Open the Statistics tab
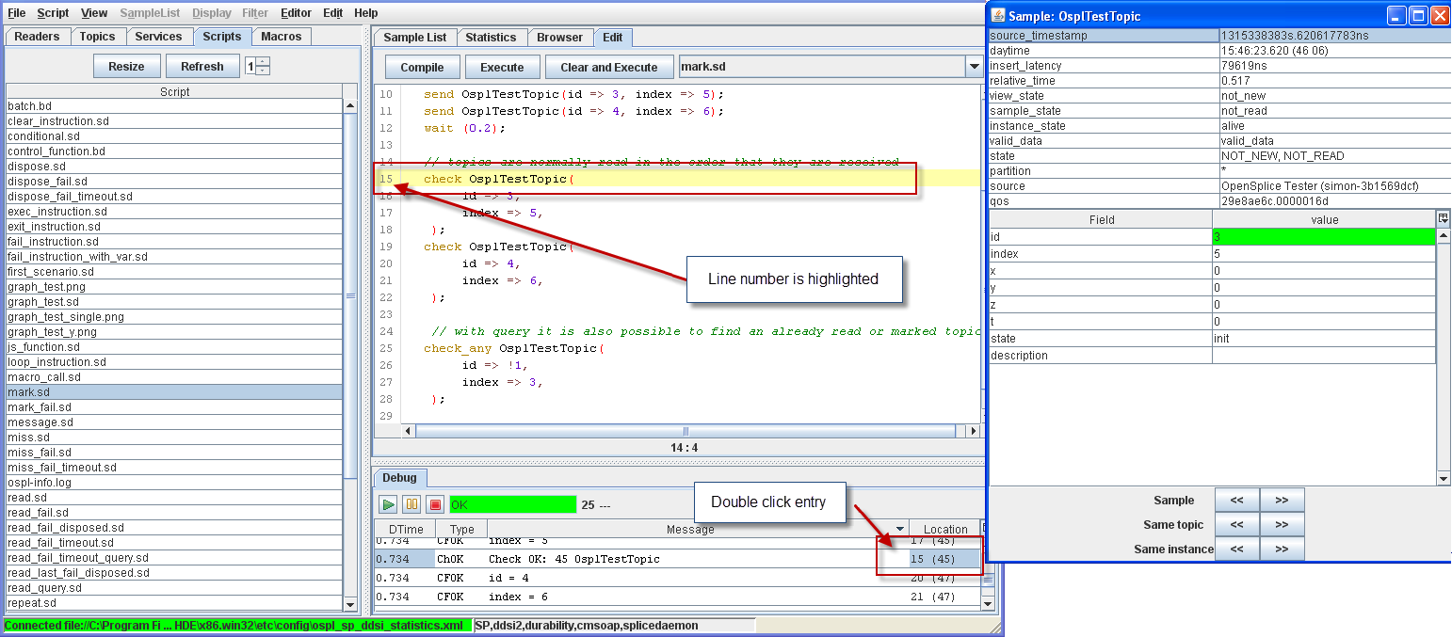 pos(491,38)
